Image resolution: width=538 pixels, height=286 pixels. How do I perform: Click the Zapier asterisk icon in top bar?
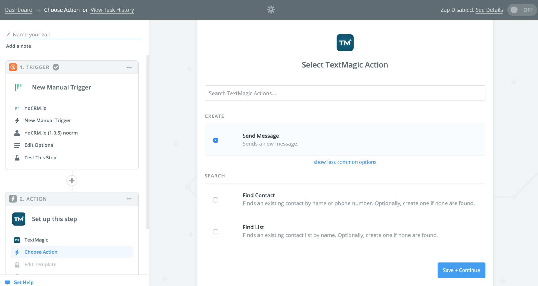[x=271, y=9]
